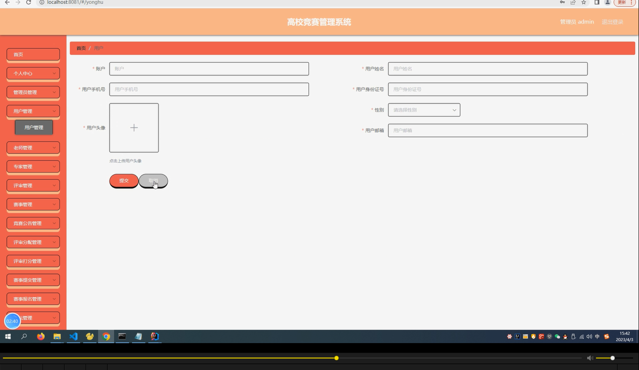Click the video volume slider knob

612,358
